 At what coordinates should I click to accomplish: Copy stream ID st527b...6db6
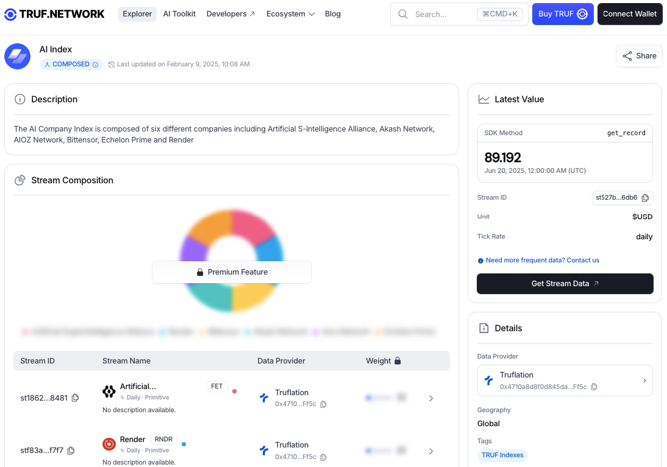[645, 198]
